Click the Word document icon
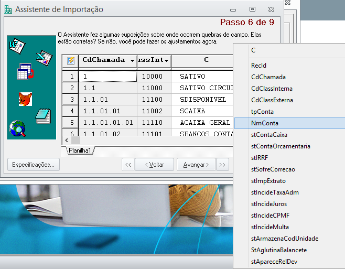Viewport: 345px width, 269px height. coord(17,46)
